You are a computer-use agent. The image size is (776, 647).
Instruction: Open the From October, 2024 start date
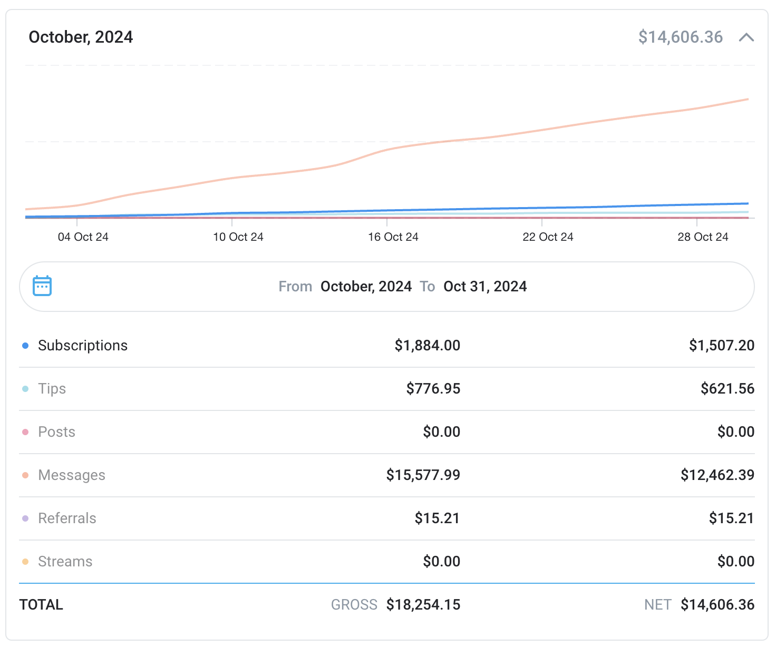pyautogui.click(x=365, y=287)
